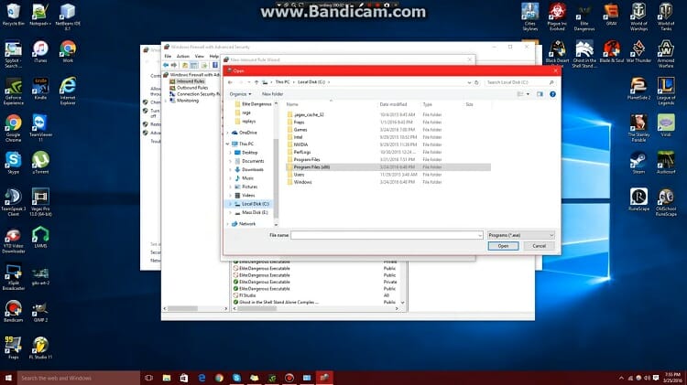Viewport: 687px width, 385px height.
Task: Launch TeamSpeak 3 Client shortcut
Action: pos(13,202)
